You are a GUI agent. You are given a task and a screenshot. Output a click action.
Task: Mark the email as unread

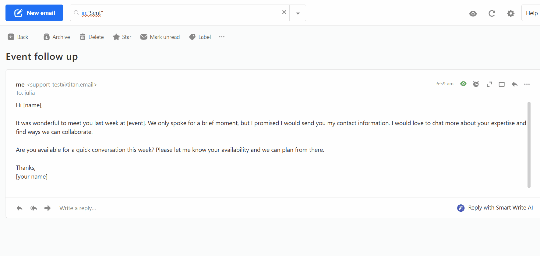[160, 37]
